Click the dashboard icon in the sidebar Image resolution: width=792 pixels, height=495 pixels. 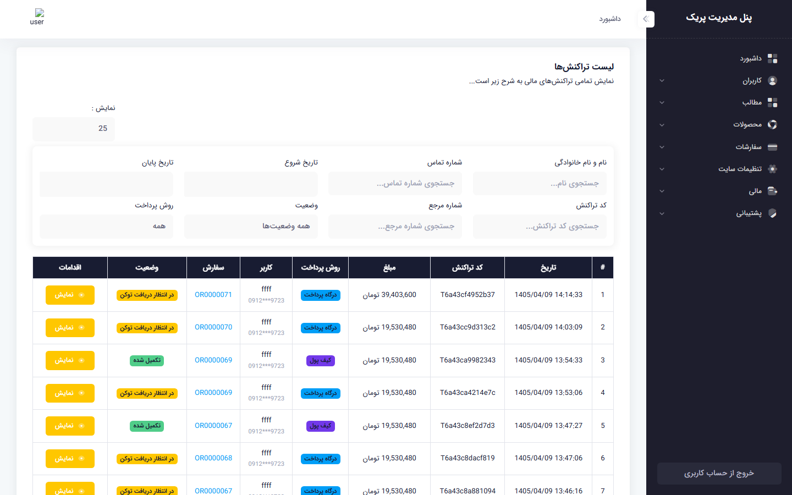[x=772, y=58]
